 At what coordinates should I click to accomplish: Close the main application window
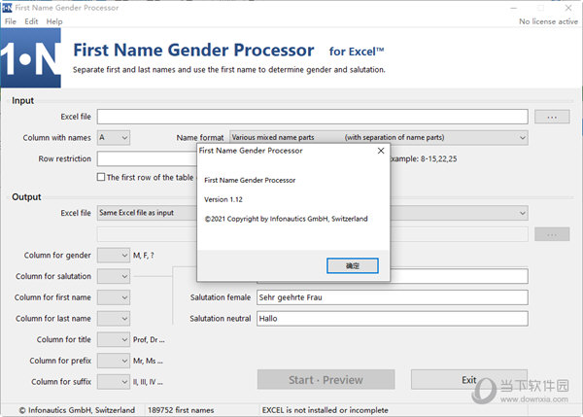[568, 8]
